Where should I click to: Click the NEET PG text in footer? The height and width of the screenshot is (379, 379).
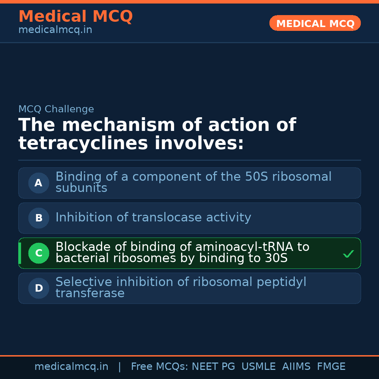(213, 367)
